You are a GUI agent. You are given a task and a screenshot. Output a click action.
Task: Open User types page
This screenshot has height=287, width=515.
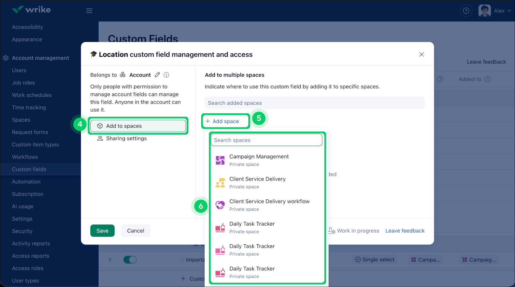tap(25, 281)
